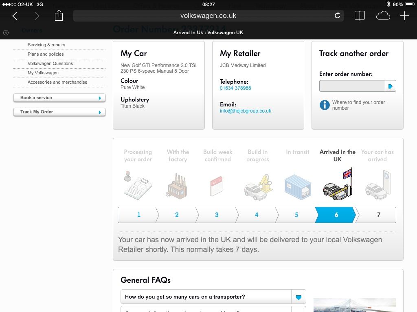
Task: Click the 'General FAQs' heading
Action: (145, 280)
